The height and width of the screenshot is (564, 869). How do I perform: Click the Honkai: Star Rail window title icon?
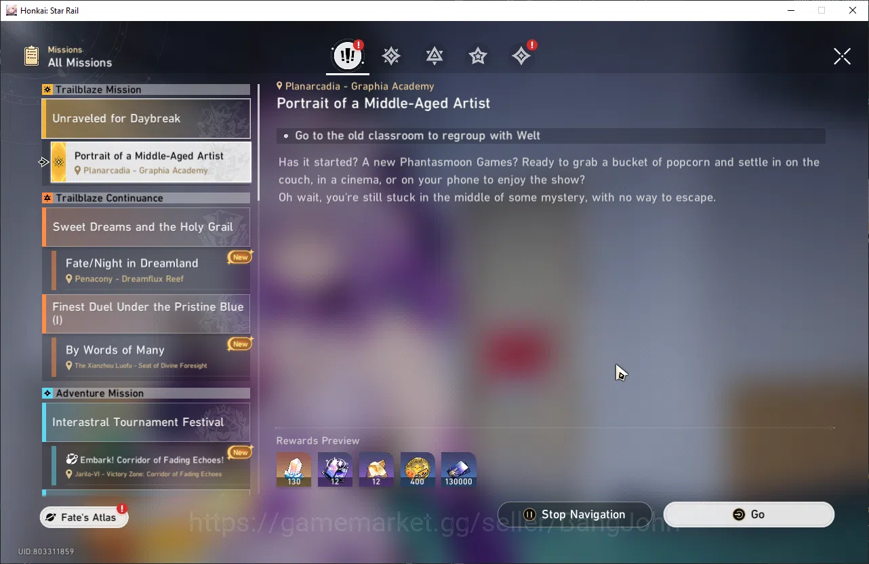11,10
